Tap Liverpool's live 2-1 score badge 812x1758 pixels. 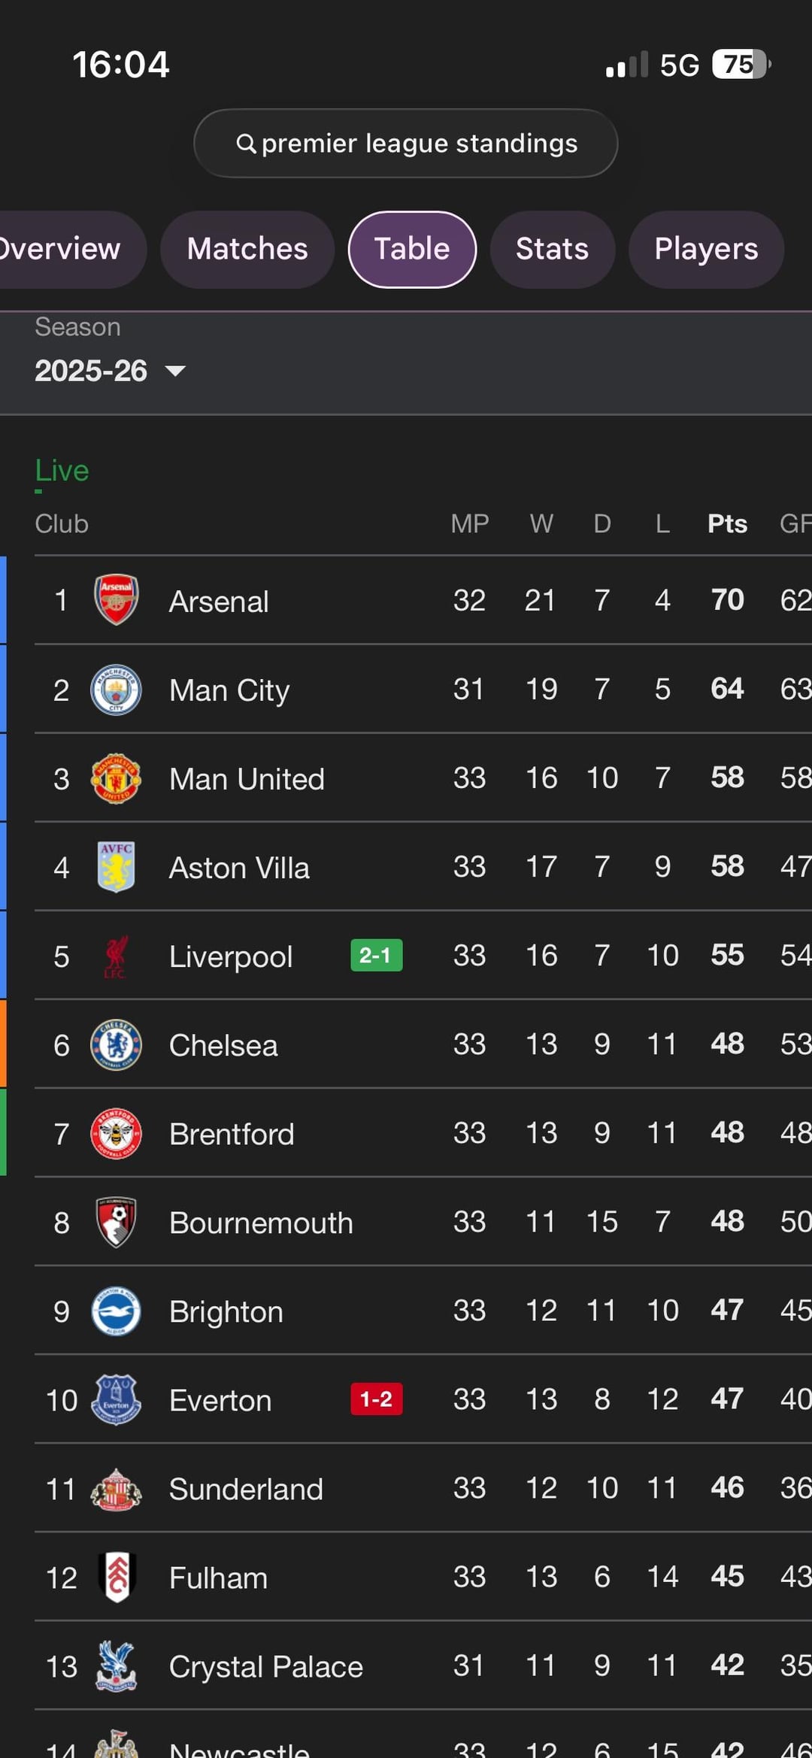pos(376,955)
